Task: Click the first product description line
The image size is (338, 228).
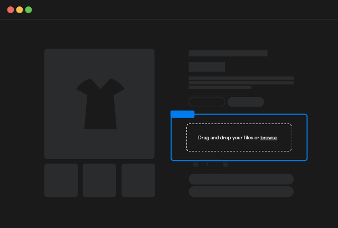Action: point(241,78)
